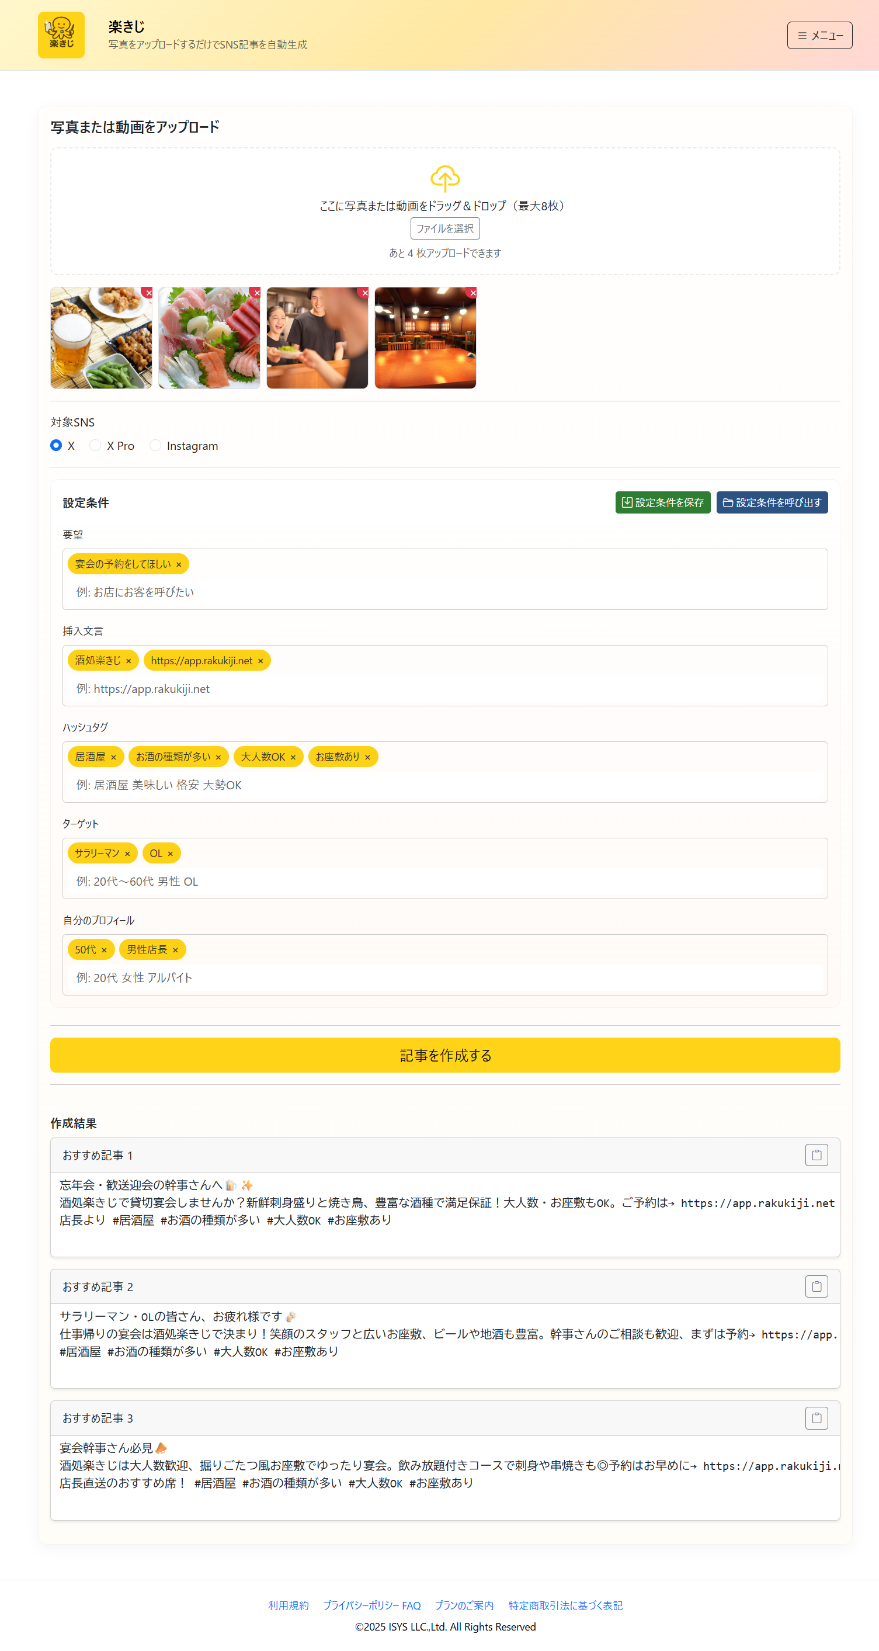879x1651 pixels.
Task: Focus the ハッシュタグ input field
Action: click(x=444, y=785)
